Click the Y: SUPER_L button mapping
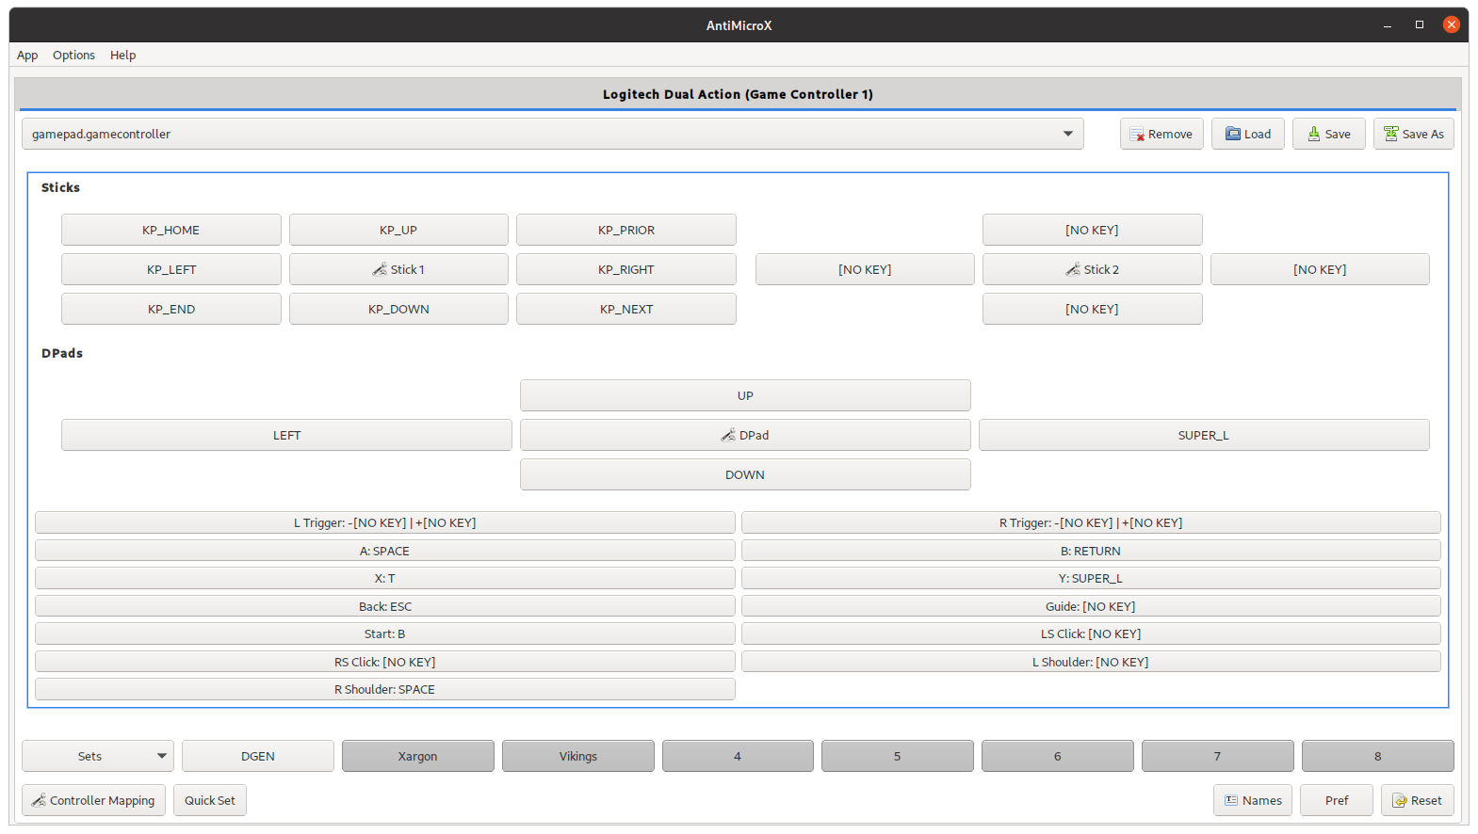The height and width of the screenshot is (834, 1478). [x=1091, y=578]
